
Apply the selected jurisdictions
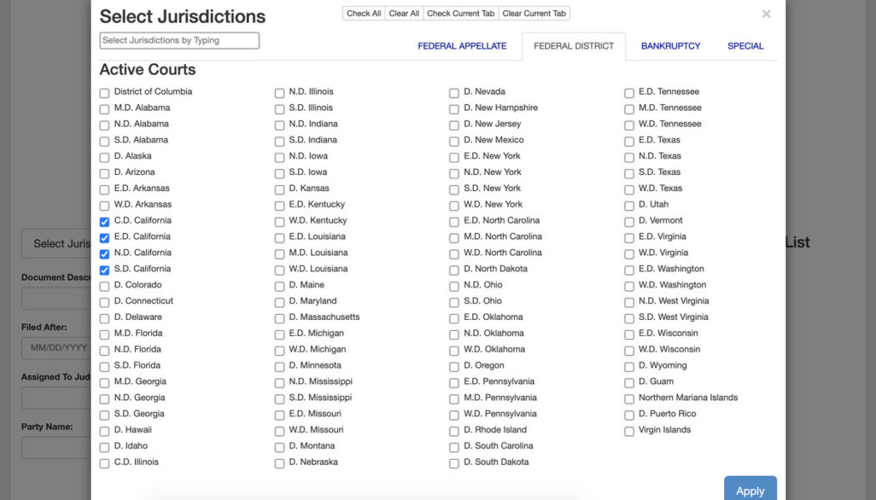749,491
